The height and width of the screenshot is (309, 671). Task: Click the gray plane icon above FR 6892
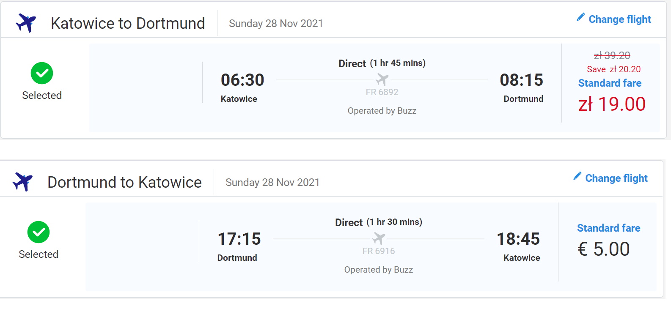click(x=382, y=79)
